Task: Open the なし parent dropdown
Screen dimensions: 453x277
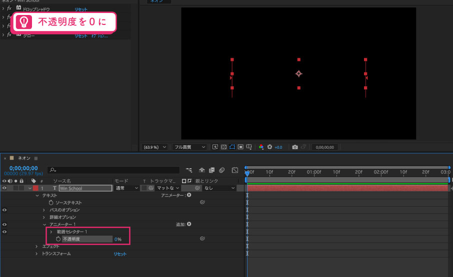Action: pyautogui.click(x=219, y=188)
